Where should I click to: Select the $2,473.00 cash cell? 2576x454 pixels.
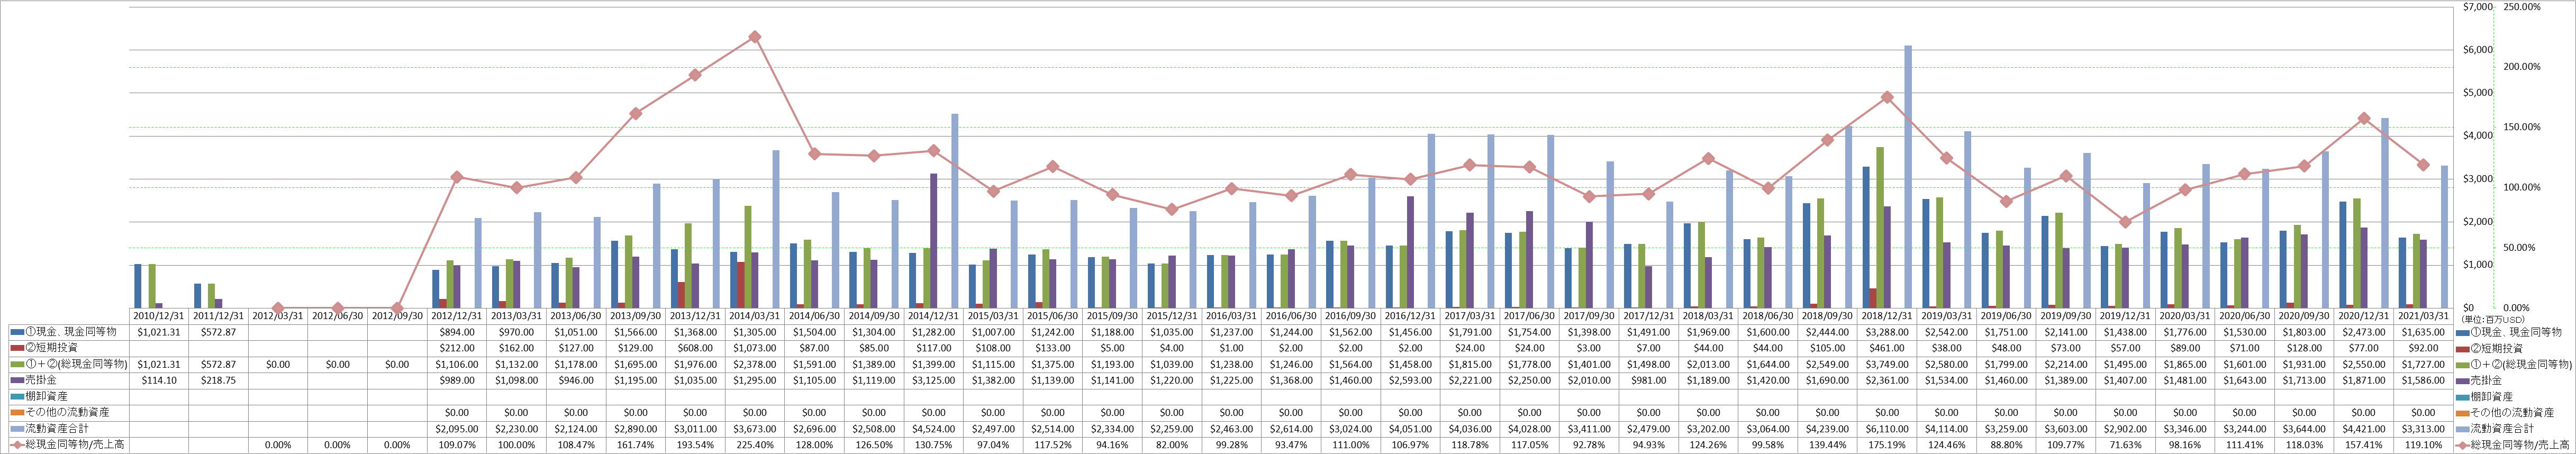(x=2364, y=332)
